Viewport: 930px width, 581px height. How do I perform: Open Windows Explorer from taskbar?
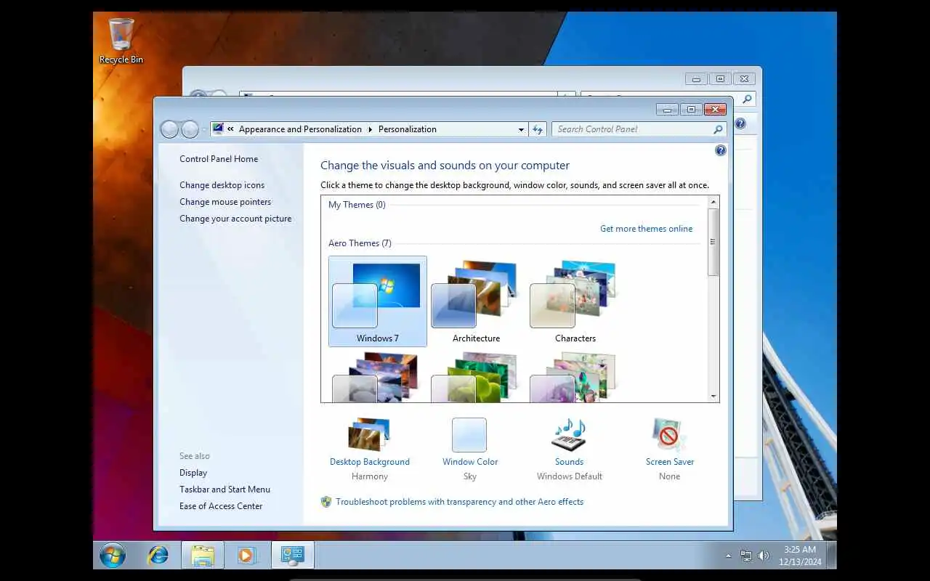(x=203, y=556)
